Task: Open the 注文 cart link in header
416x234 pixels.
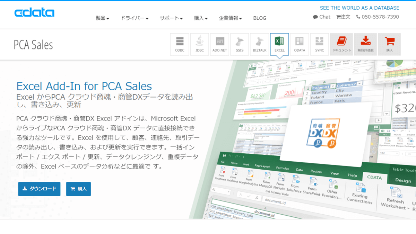Action: (343, 17)
